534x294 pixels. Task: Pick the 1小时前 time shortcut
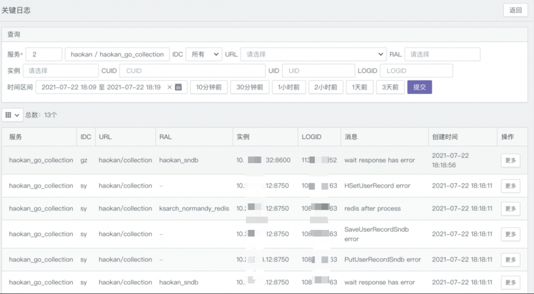point(289,87)
